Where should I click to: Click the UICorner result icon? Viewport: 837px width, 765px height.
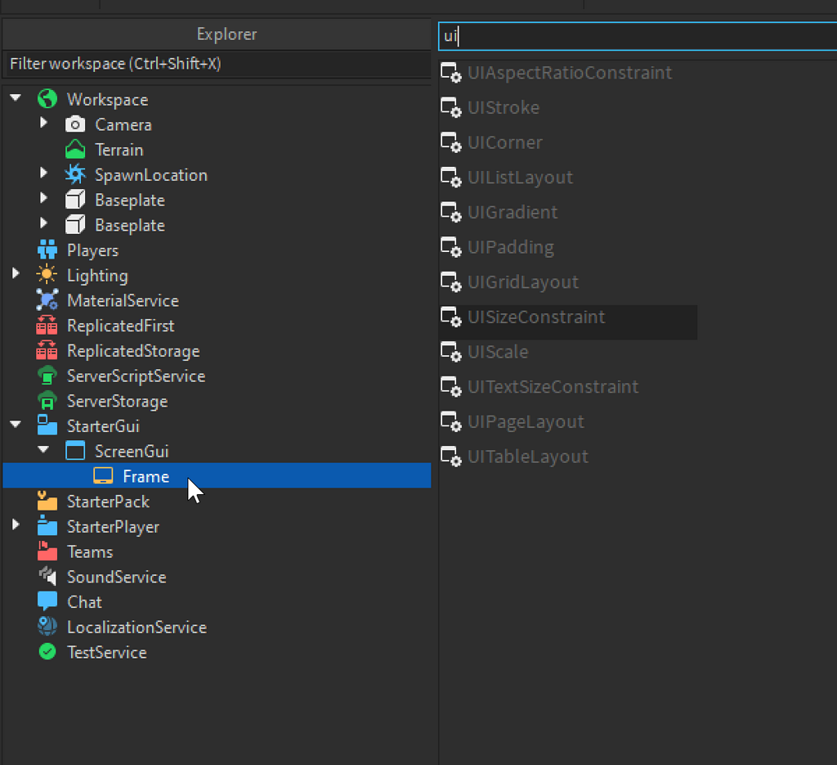click(451, 142)
